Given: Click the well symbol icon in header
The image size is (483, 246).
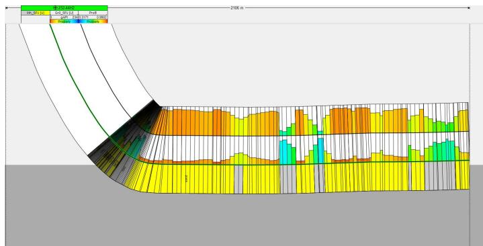Looking at the screenshot, I should [x=55, y=7].
